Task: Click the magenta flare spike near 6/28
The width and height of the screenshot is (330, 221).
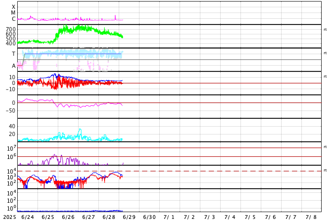Action: tap(116, 17)
